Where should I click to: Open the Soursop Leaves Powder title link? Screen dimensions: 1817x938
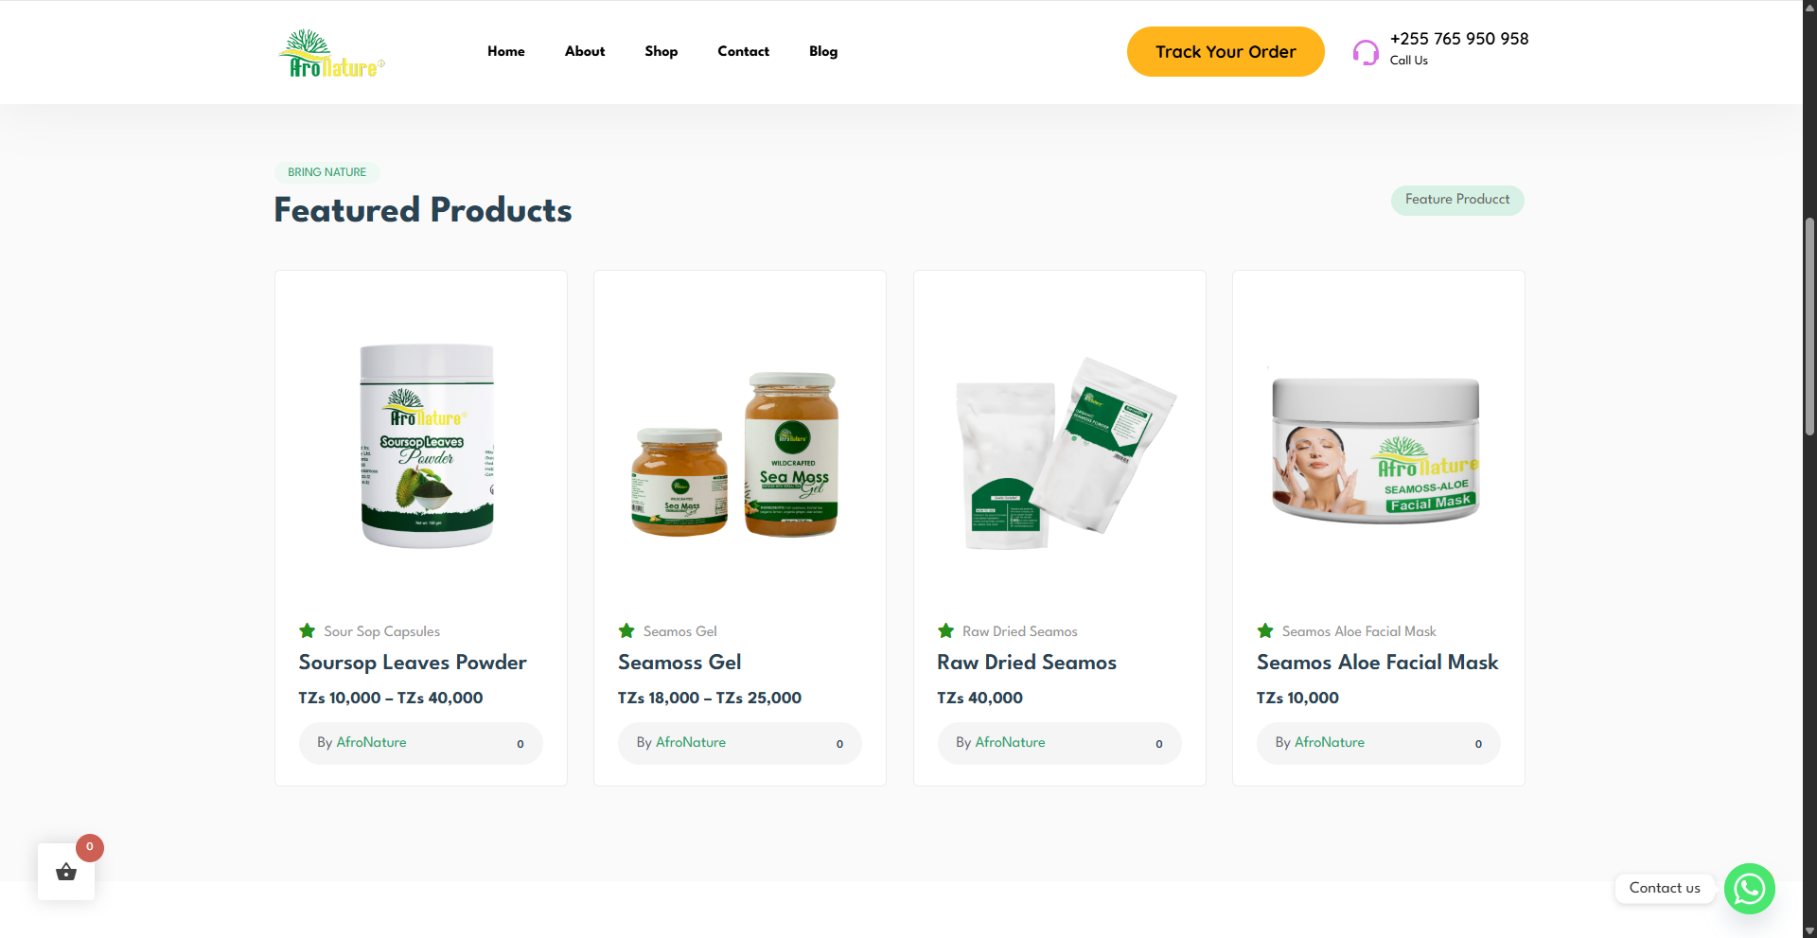(413, 663)
